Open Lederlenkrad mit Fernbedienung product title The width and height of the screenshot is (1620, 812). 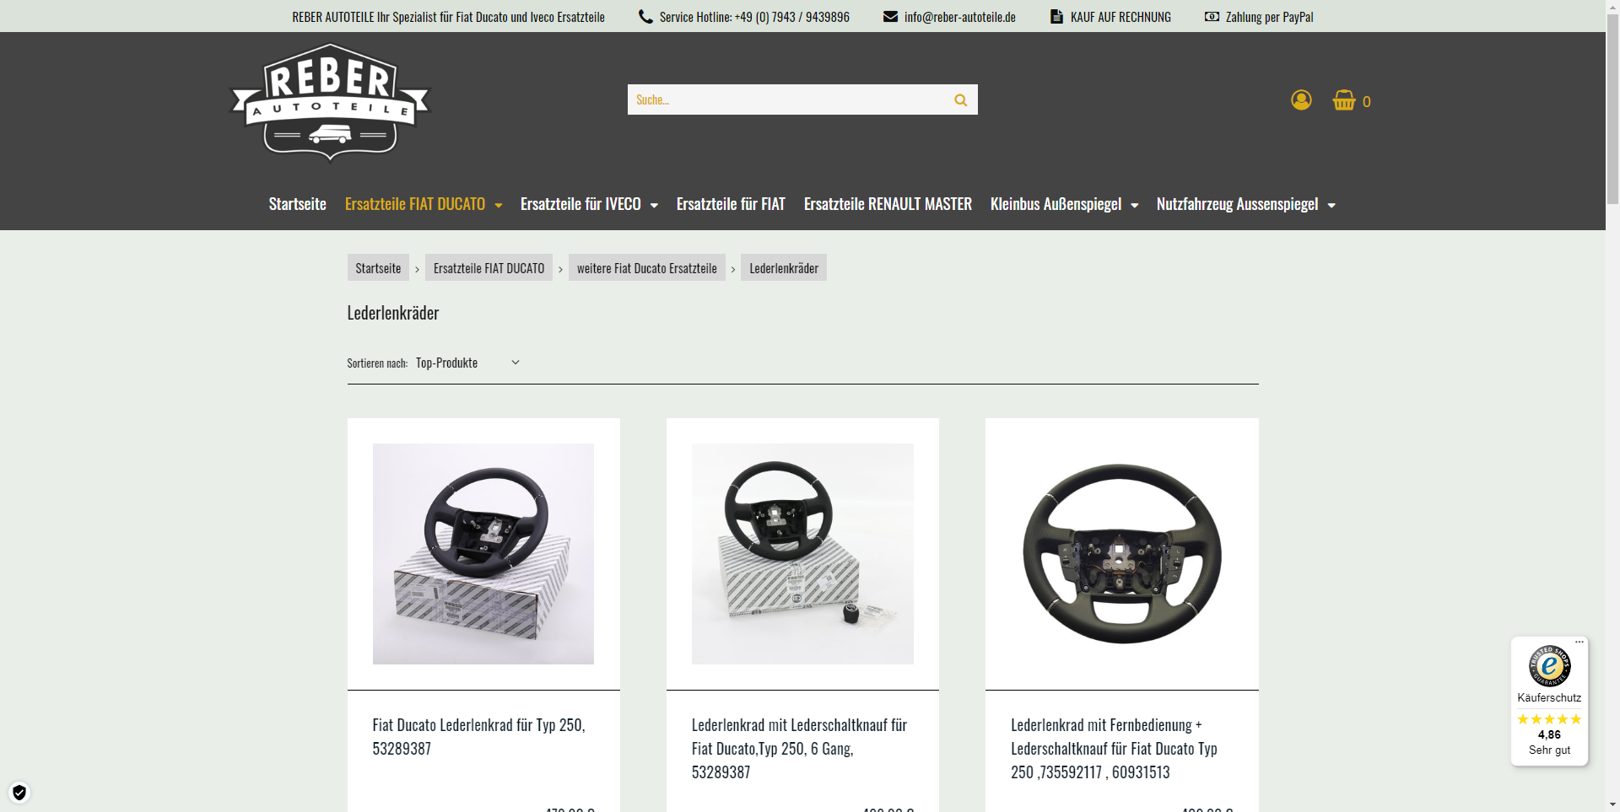[x=1114, y=749]
